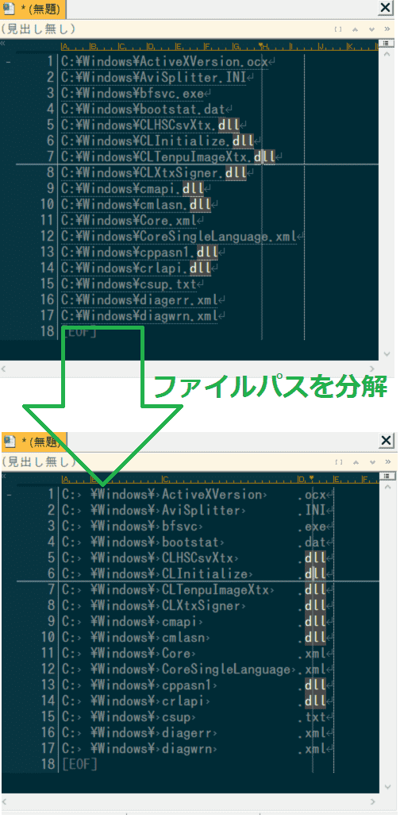Viewport: 404px width, 826px height.
Task: Expand the » overflow chevron in top heading bar
Action: pyautogui.click(x=387, y=29)
